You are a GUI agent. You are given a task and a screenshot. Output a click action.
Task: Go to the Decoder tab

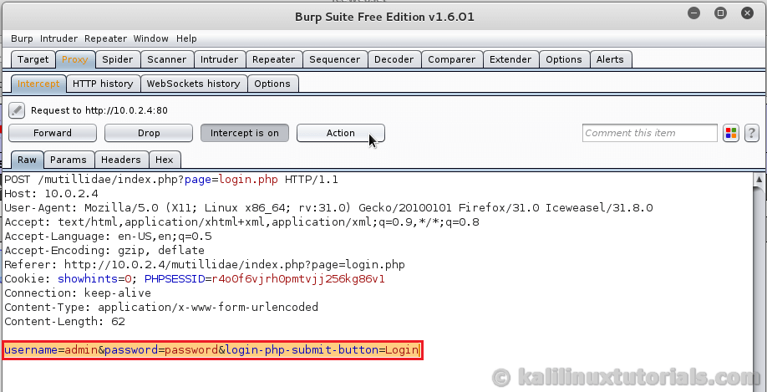pyautogui.click(x=394, y=59)
